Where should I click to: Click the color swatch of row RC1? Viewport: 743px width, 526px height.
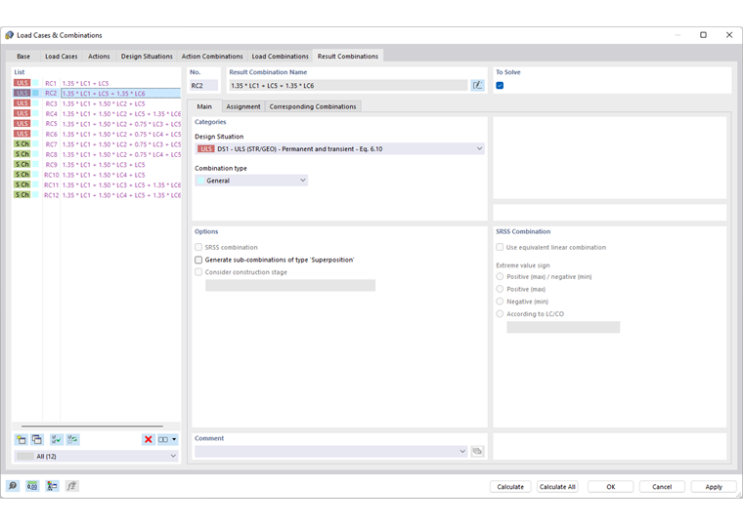(35, 83)
